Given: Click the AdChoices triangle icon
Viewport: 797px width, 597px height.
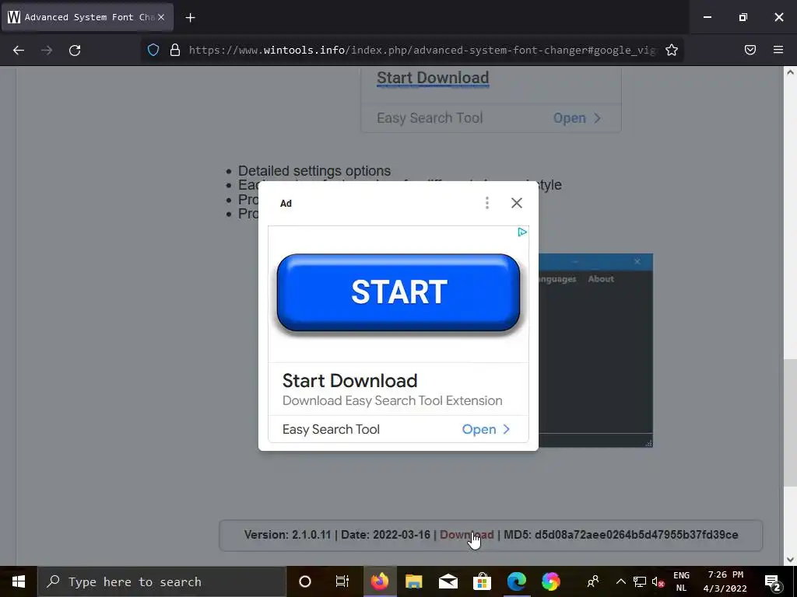Looking at the screenshot, I should [x=522, y=232].
